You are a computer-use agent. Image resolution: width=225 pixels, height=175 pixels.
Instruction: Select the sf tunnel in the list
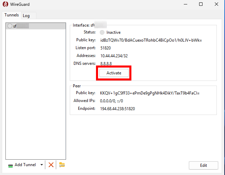(x=36, y=26)
